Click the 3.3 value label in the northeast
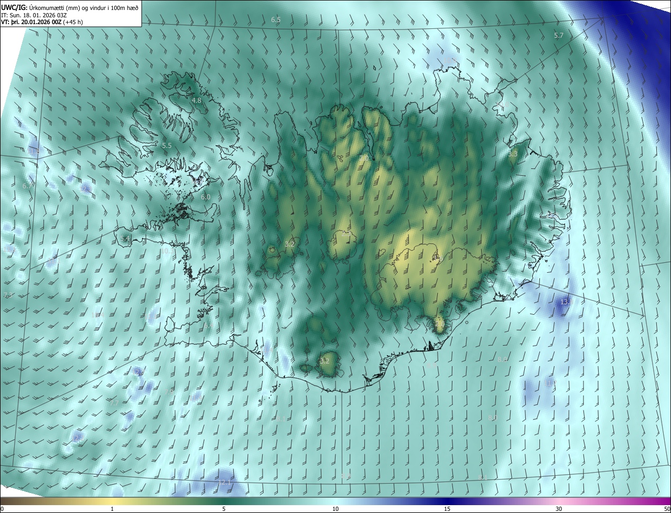This screenshot has height=513, width=671. (513, 154)
